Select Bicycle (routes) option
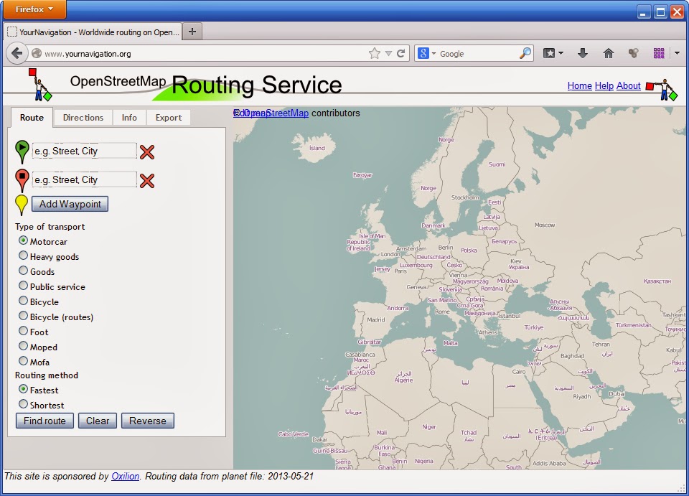The width and height of the screenshot is (689, 496). 23,315
